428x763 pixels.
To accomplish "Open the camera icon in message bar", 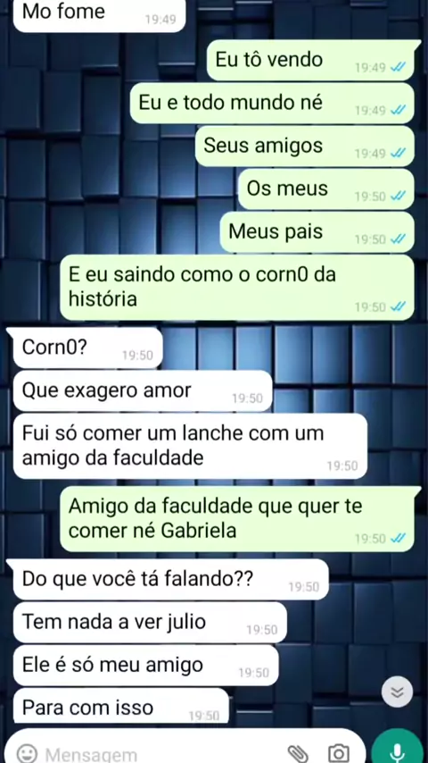I will coord(338,754).
